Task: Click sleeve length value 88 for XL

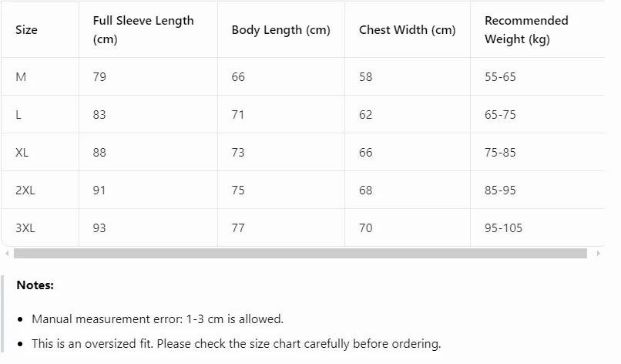Action: click(99, 152)
